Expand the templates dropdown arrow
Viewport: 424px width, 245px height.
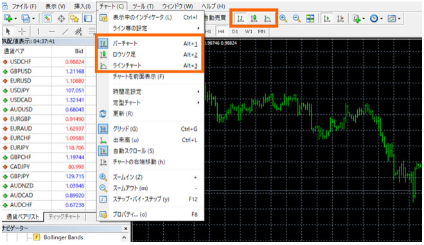click(399, 19)
